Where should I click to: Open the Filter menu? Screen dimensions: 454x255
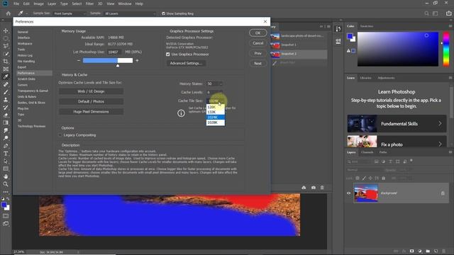coord(90,4)
